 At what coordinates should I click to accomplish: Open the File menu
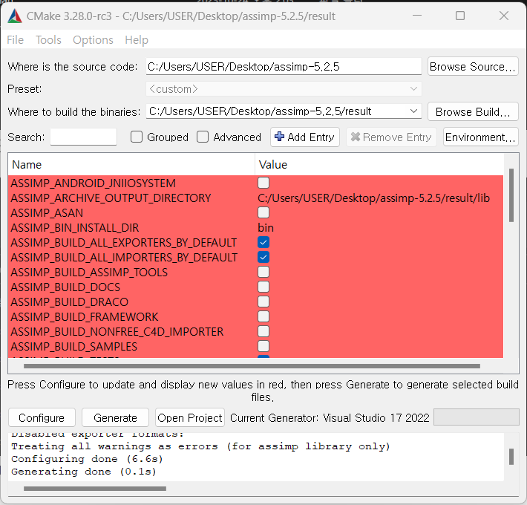(x=15, y=40)
